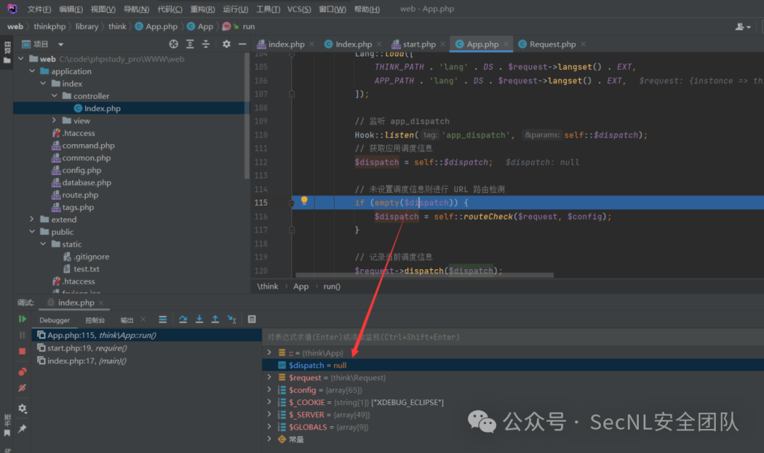Image resolution: width=764 pixels, height=453 pixels.
Task: Click Evaluate Expression calculator icon
Action: (x=252, y=319)
